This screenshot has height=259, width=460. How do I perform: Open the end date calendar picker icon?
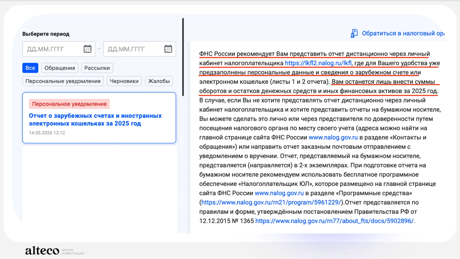(x=168, y=49)
